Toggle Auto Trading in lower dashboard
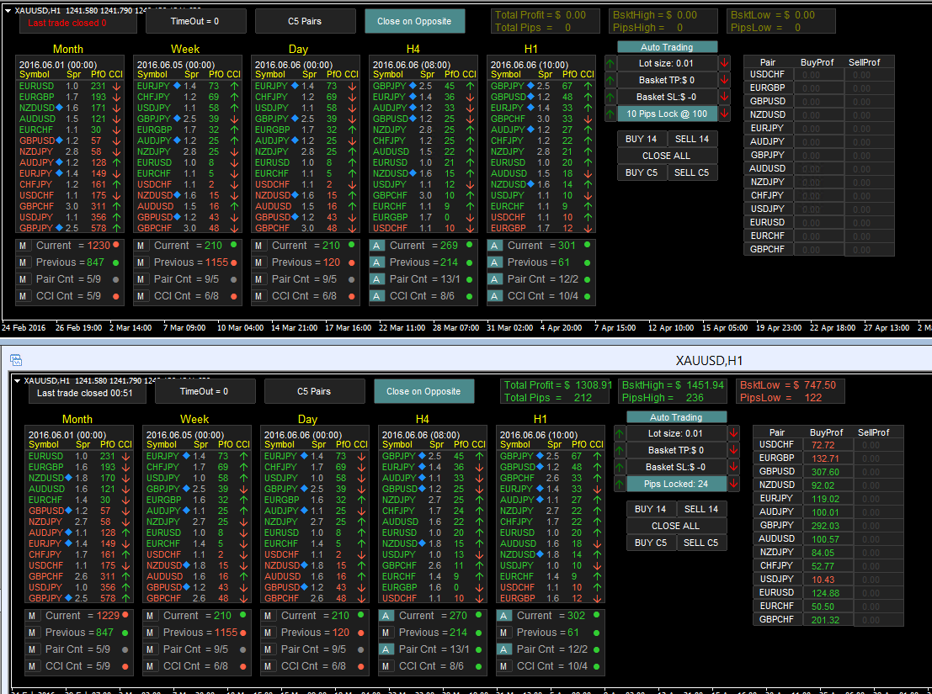The width and height of the screenshot is (932, 694). [x=676, y=417]
